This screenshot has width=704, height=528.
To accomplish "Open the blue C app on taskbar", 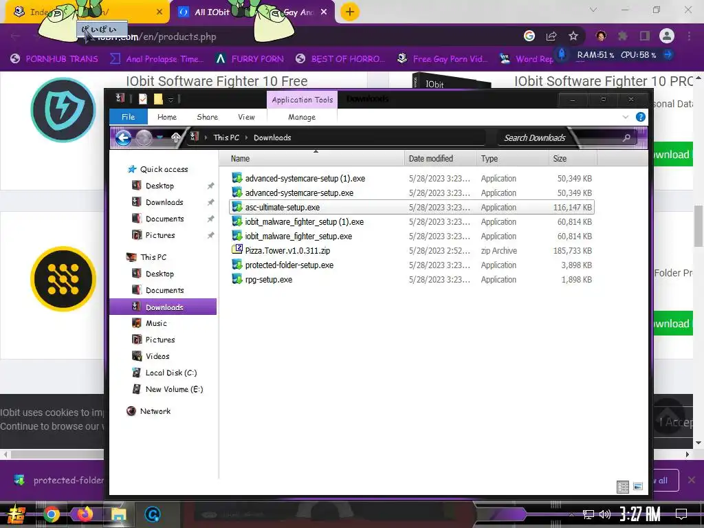I will click(153, 514).
